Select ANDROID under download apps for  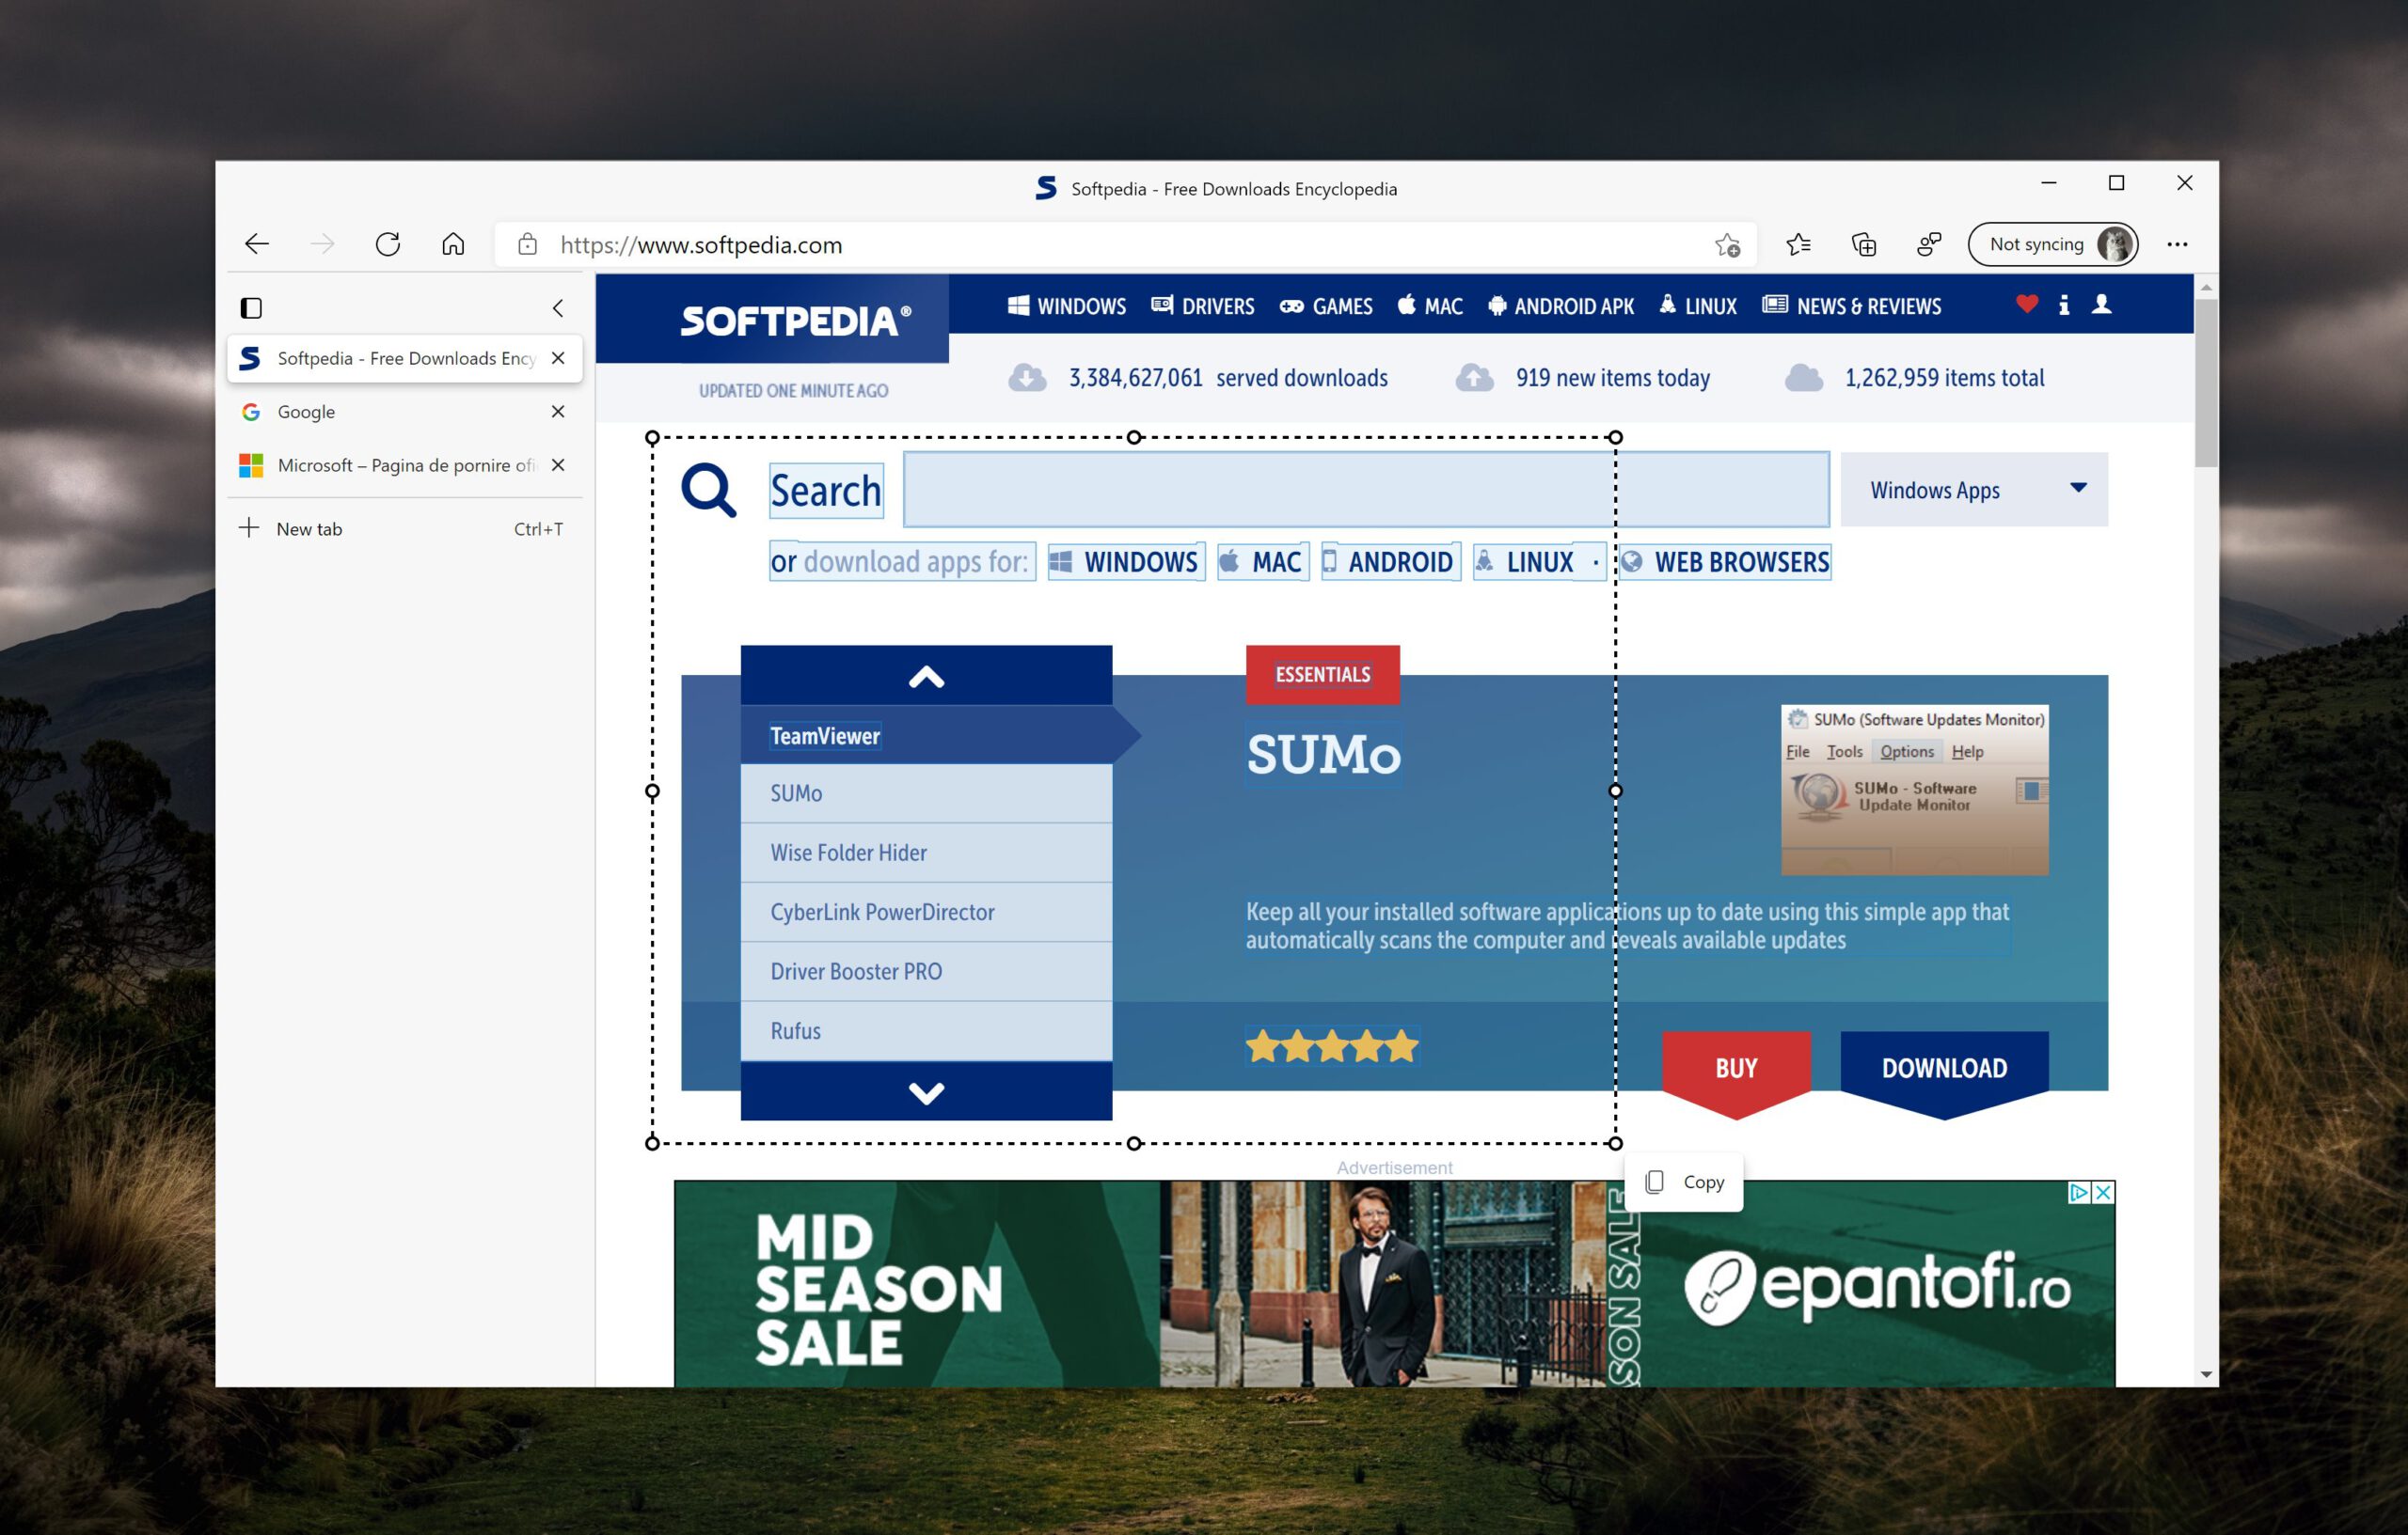[x=1391, y=561]
